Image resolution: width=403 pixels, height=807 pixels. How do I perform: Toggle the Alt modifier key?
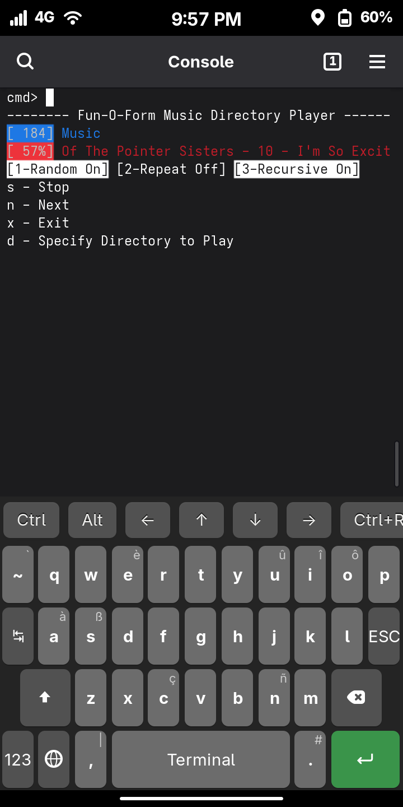(92, 520)
